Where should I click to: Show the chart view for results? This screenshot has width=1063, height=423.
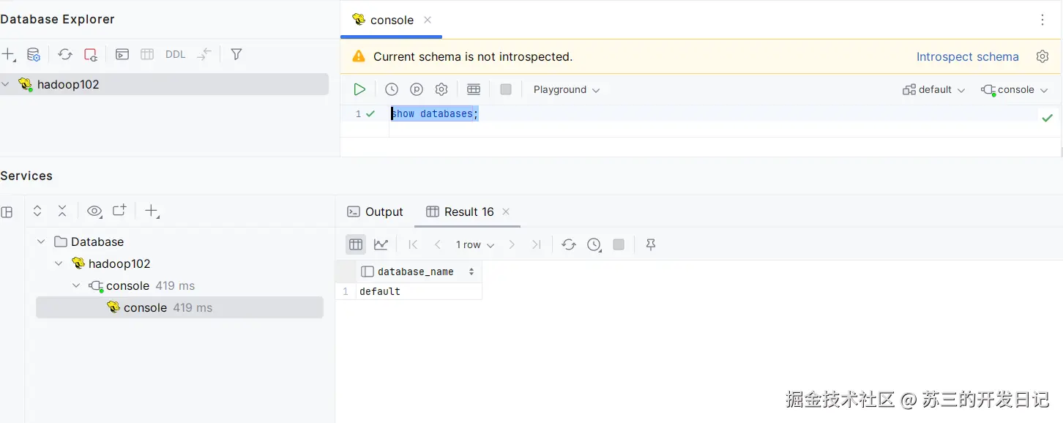point(381,244)
